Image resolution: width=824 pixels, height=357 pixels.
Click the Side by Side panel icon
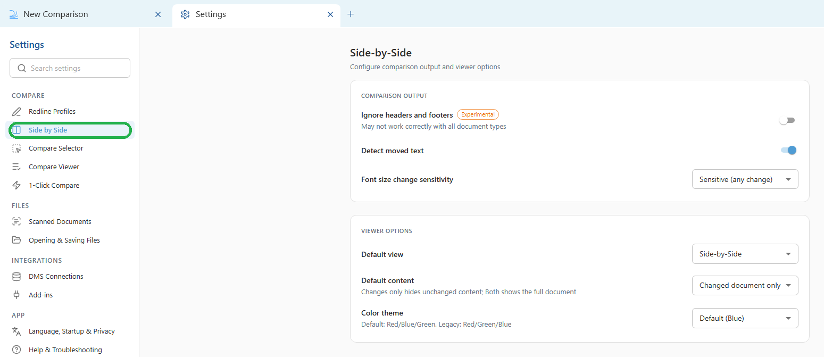(17, 130)
